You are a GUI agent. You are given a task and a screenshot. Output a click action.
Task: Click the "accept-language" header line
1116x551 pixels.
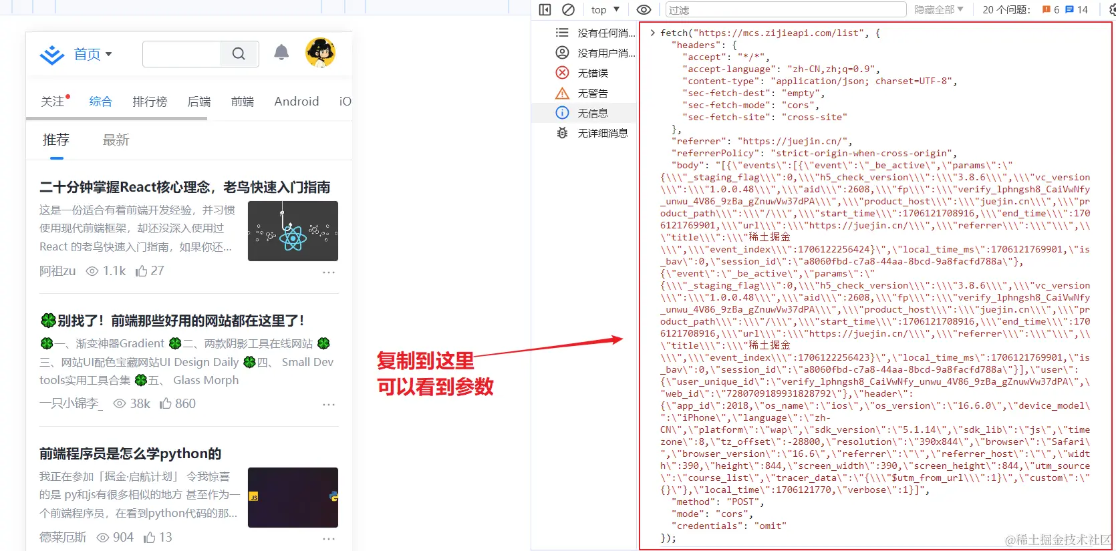pos(781,69)
